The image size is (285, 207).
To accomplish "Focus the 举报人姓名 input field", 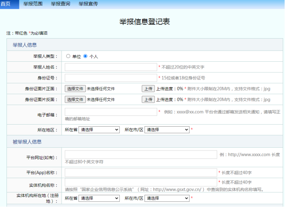I will pyautogui.click(x=111, y=67).
